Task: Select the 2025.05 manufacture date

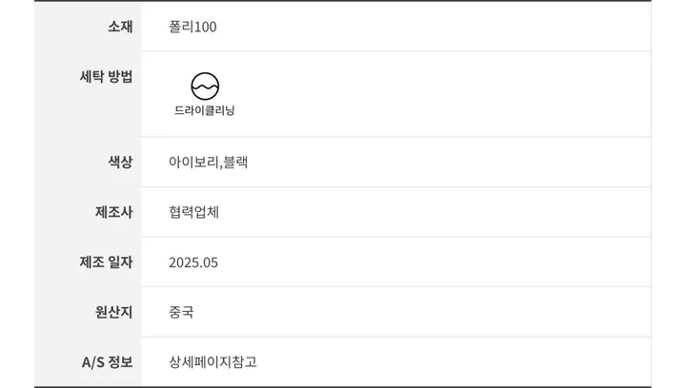Action: (193, 262)
